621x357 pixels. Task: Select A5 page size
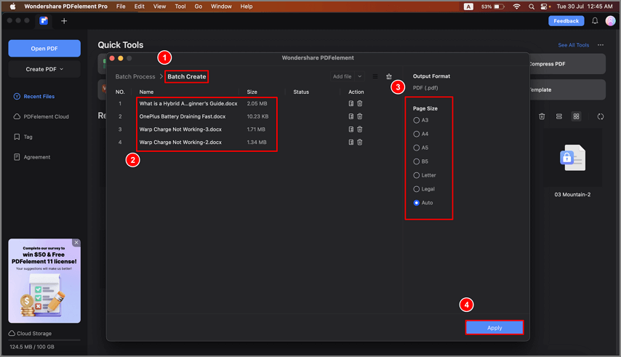click(420, 148)
